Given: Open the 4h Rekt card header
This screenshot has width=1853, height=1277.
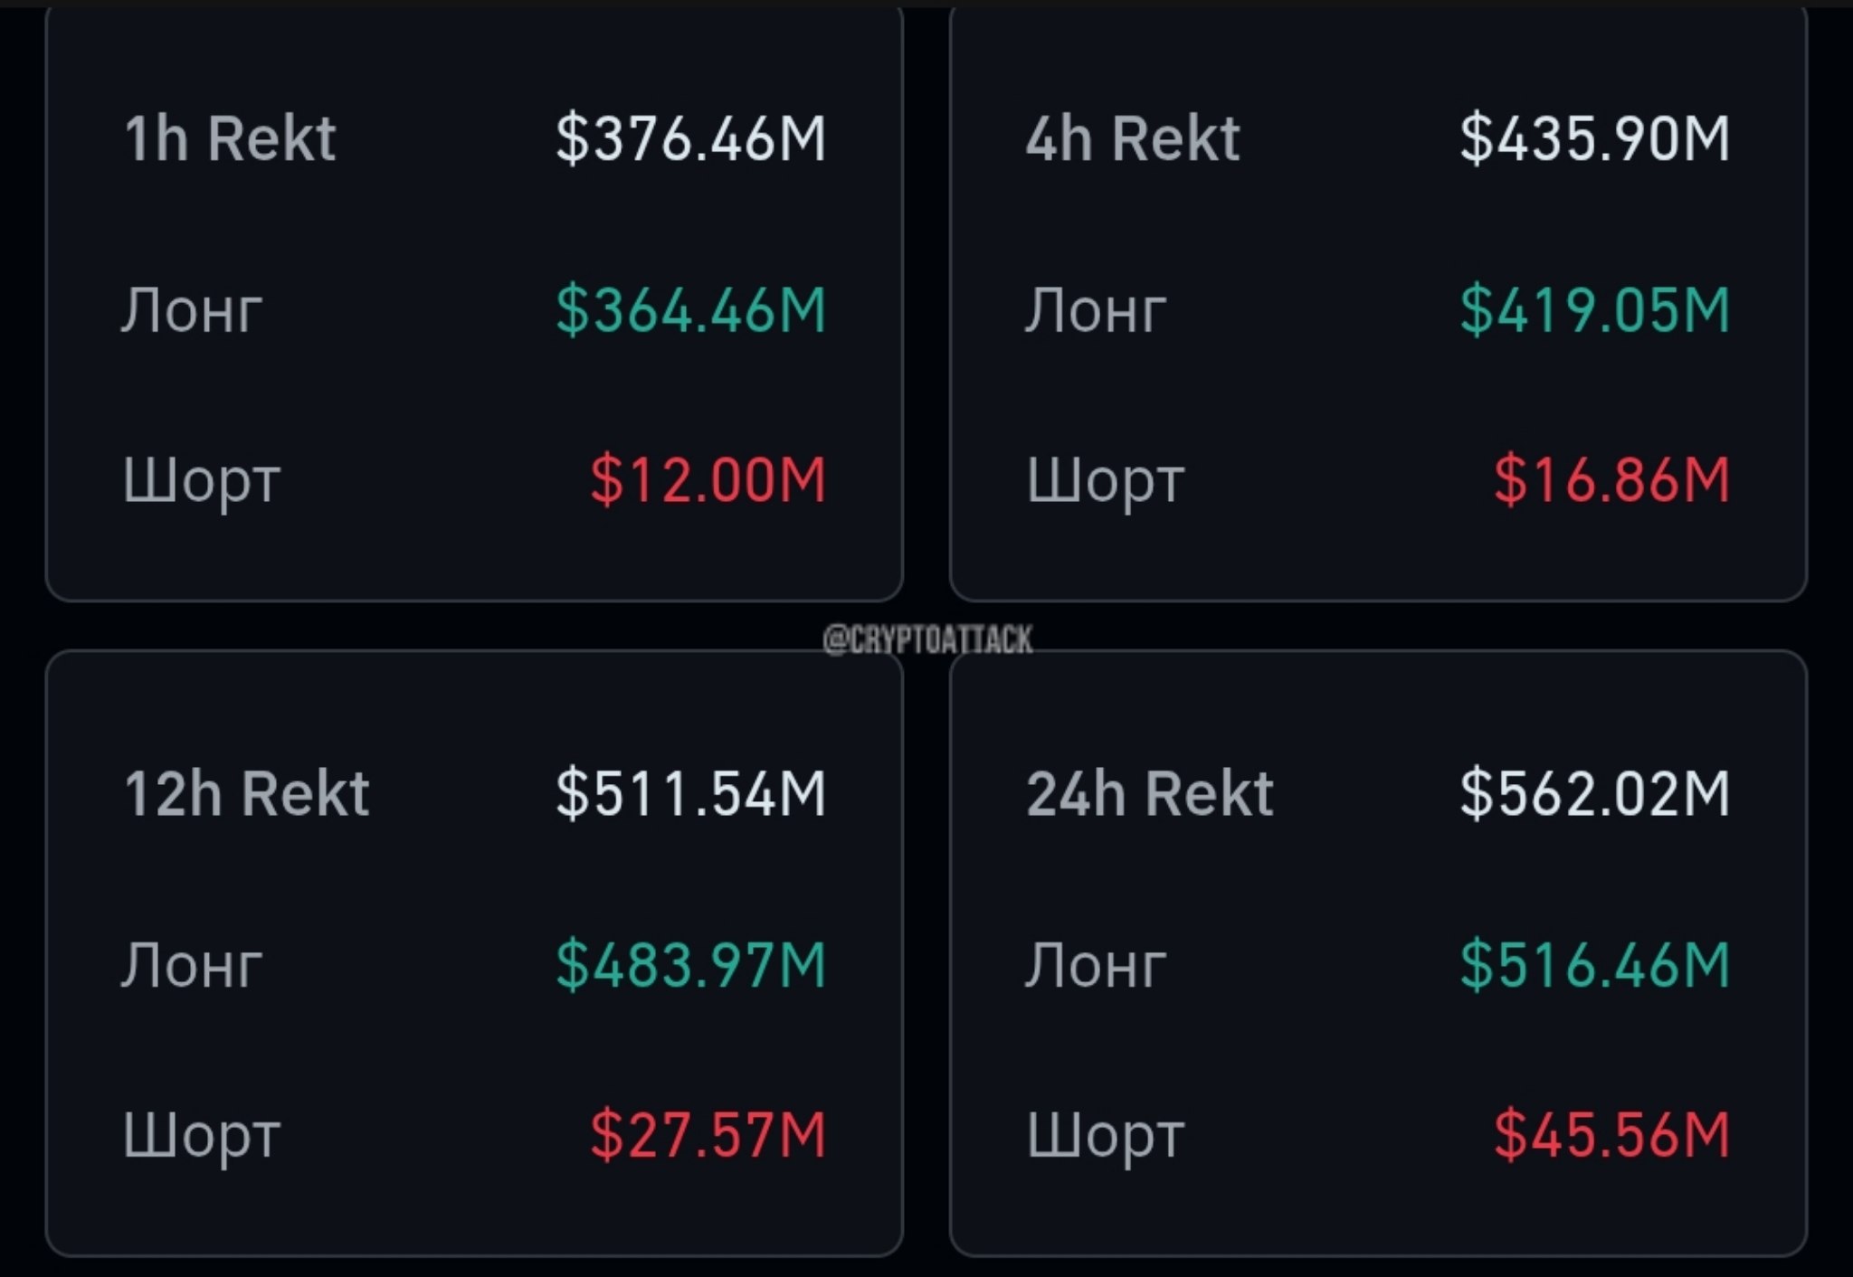Looking at the screenshot, I should [x=1133, y=140].
